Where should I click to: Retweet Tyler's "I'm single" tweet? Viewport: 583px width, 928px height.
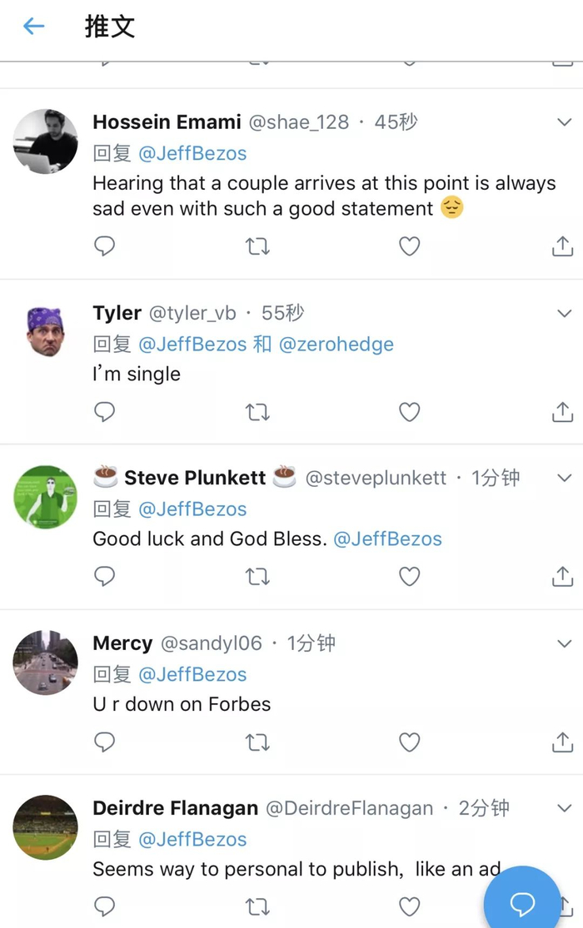[x=257, y=412]
